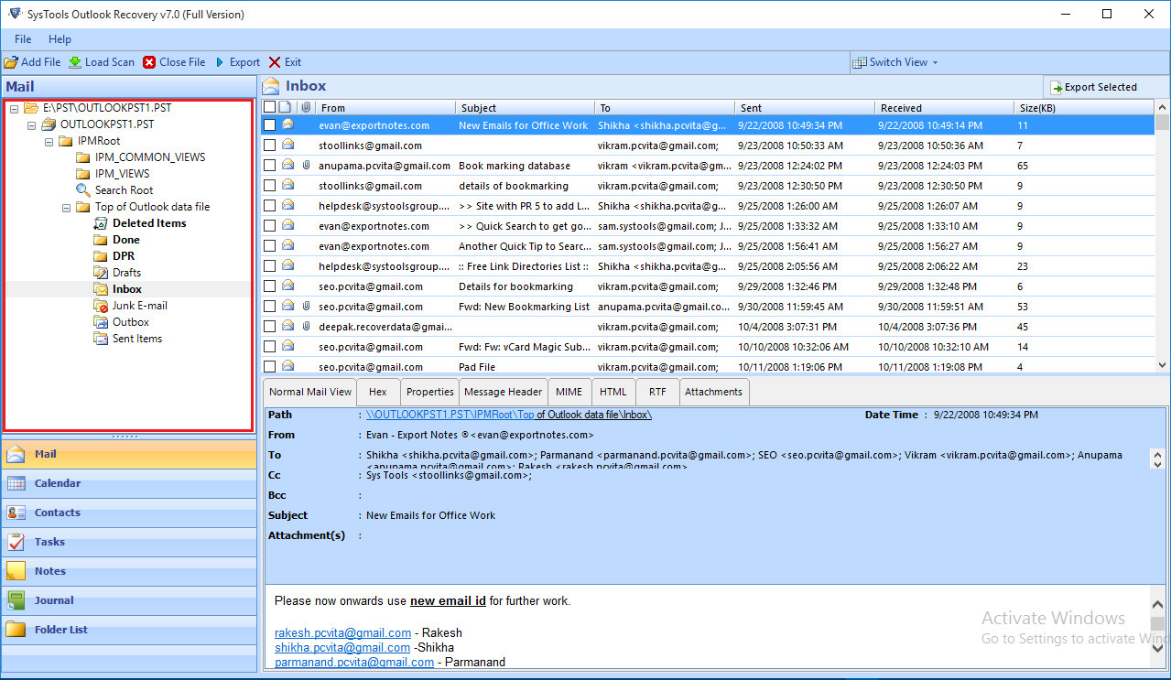Viewport: 1171px width, 680px height.
Task: Click the Add File toolbar icon
Action: (11, 62)
